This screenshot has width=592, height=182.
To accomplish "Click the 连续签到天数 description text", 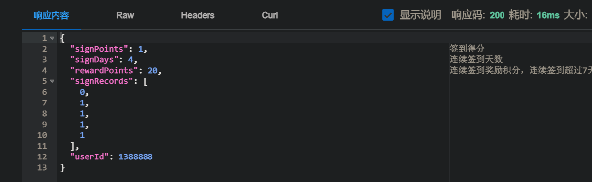I will tap(476, 59).
